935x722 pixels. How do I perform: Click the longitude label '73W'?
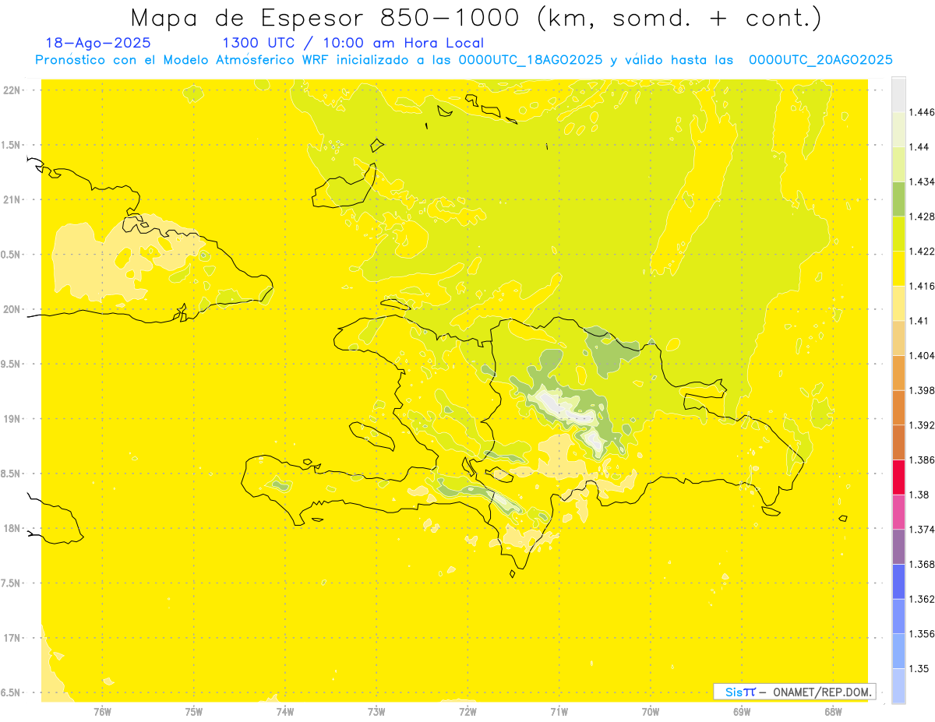pos(376,711)
